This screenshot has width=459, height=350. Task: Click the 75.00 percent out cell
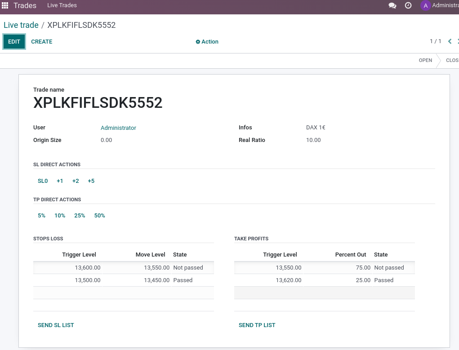coord(338,267)
